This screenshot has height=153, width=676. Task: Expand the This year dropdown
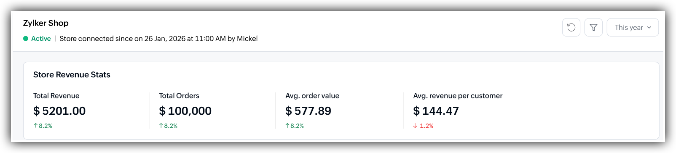coord(633,27)
